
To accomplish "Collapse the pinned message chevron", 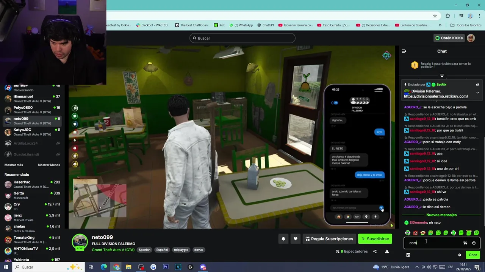I will pos(477,93).
